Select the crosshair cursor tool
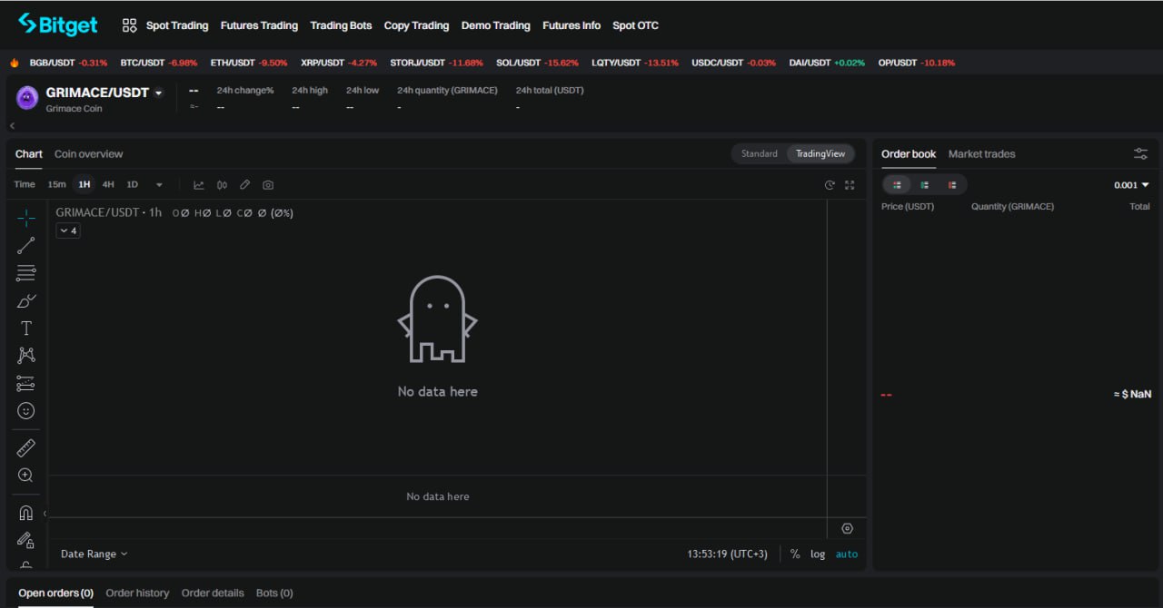Viewport: 1163px width, 608px height. point(26,218)
